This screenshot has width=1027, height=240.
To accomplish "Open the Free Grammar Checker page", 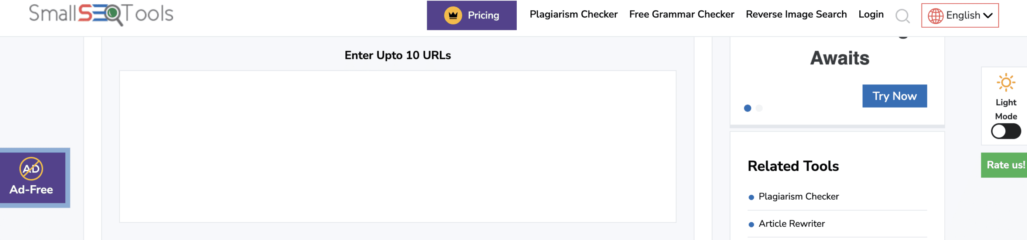I will 682,14.
